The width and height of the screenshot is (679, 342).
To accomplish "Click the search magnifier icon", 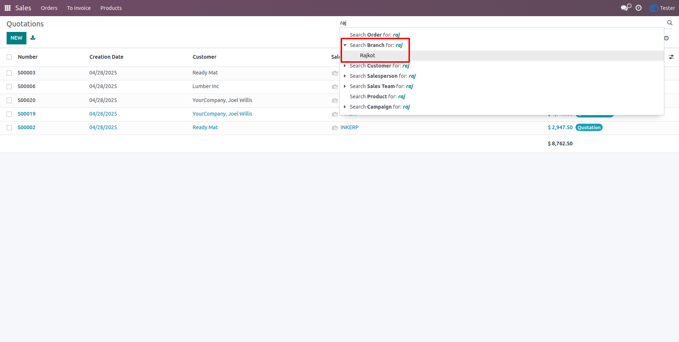I will (x=670, y=23).
